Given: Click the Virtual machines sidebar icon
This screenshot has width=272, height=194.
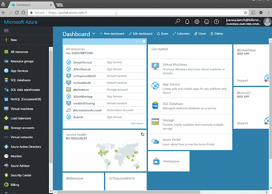Looking at the screenshot, I should coord(6,109).
